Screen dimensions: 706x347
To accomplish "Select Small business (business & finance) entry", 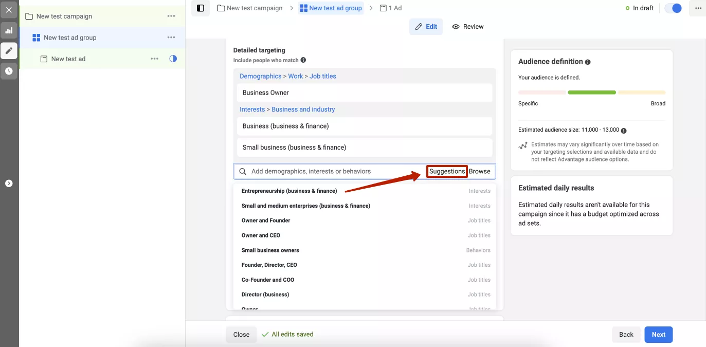I will coord(365,147).
